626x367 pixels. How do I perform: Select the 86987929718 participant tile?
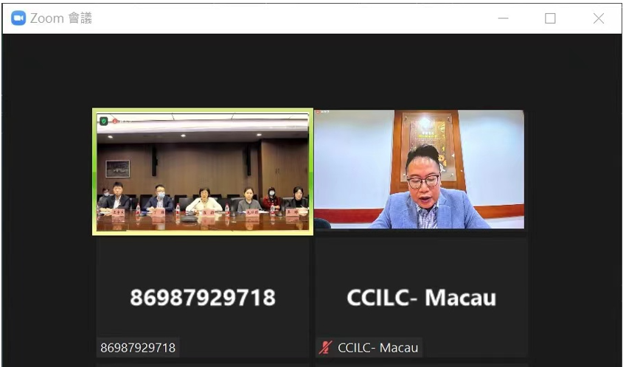(x=203, y=298)
